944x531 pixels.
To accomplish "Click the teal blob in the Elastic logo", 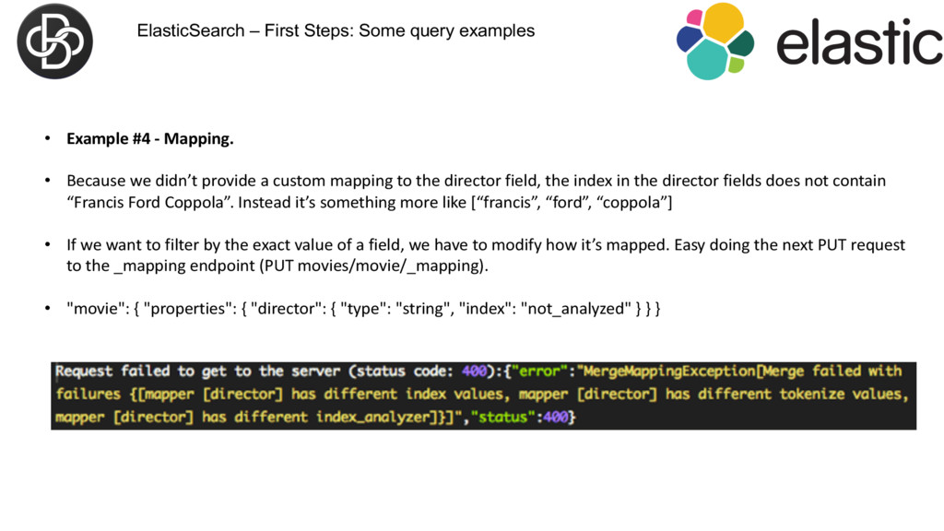I will [x=708, y=61].
